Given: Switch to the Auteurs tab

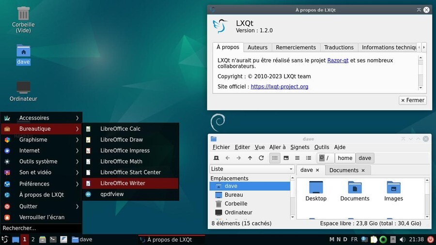Looking at the screenshot, I should pyautogui.click(x=258, y=47).
